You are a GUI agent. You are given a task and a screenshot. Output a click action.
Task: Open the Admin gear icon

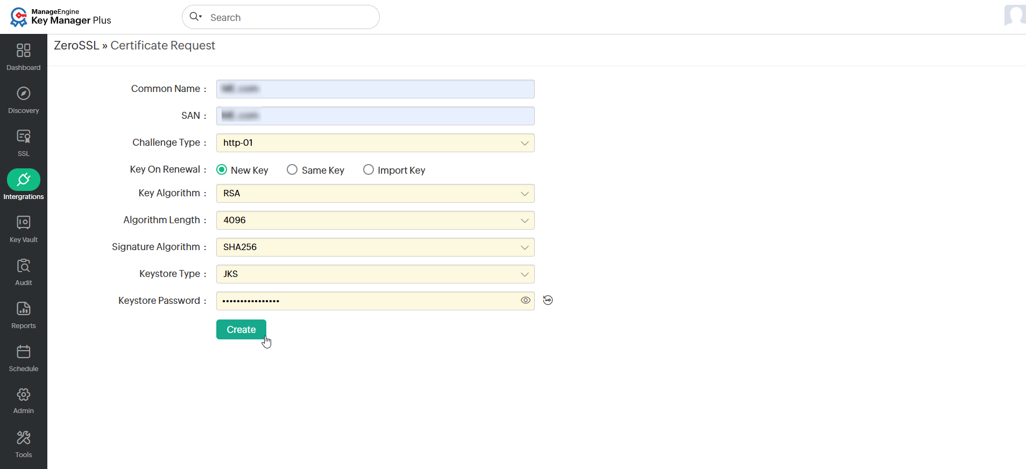[24, 395]
